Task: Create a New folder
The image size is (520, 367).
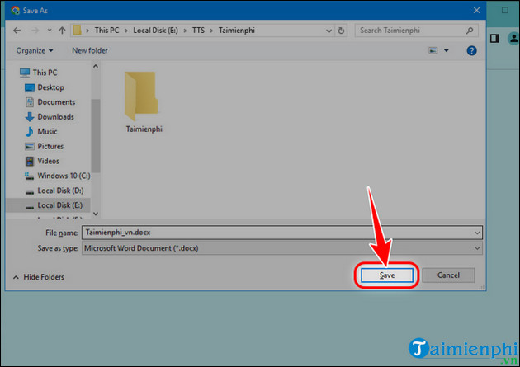Action: (90, 50)
